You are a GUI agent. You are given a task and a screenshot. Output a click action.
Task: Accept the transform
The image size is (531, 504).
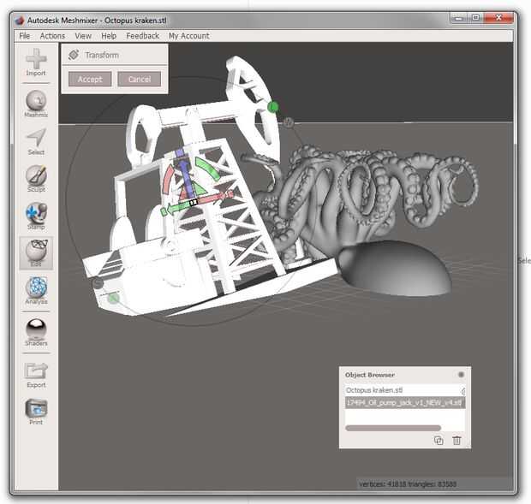pos(90,80)
